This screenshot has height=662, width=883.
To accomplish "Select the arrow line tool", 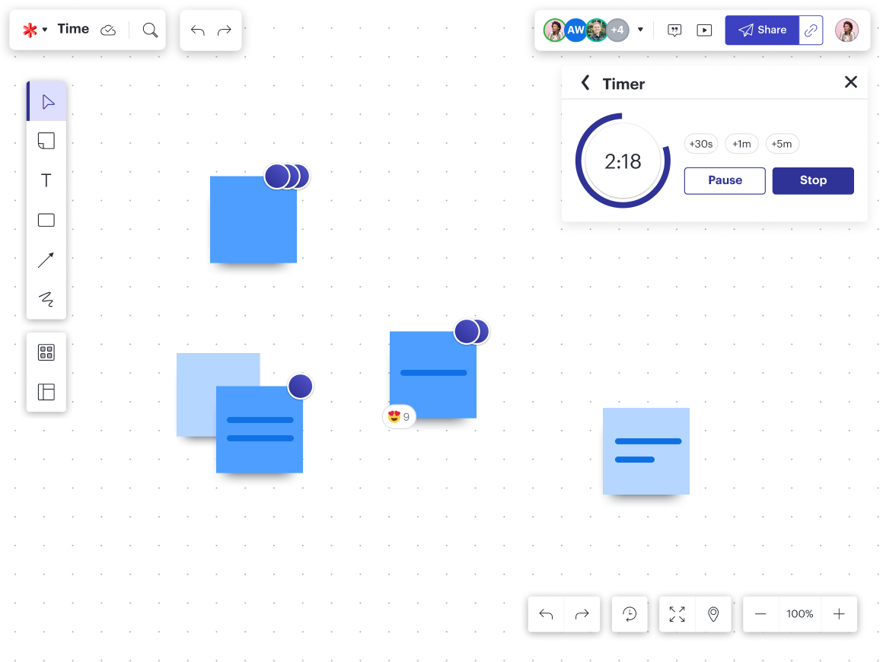I will [46, 260].
